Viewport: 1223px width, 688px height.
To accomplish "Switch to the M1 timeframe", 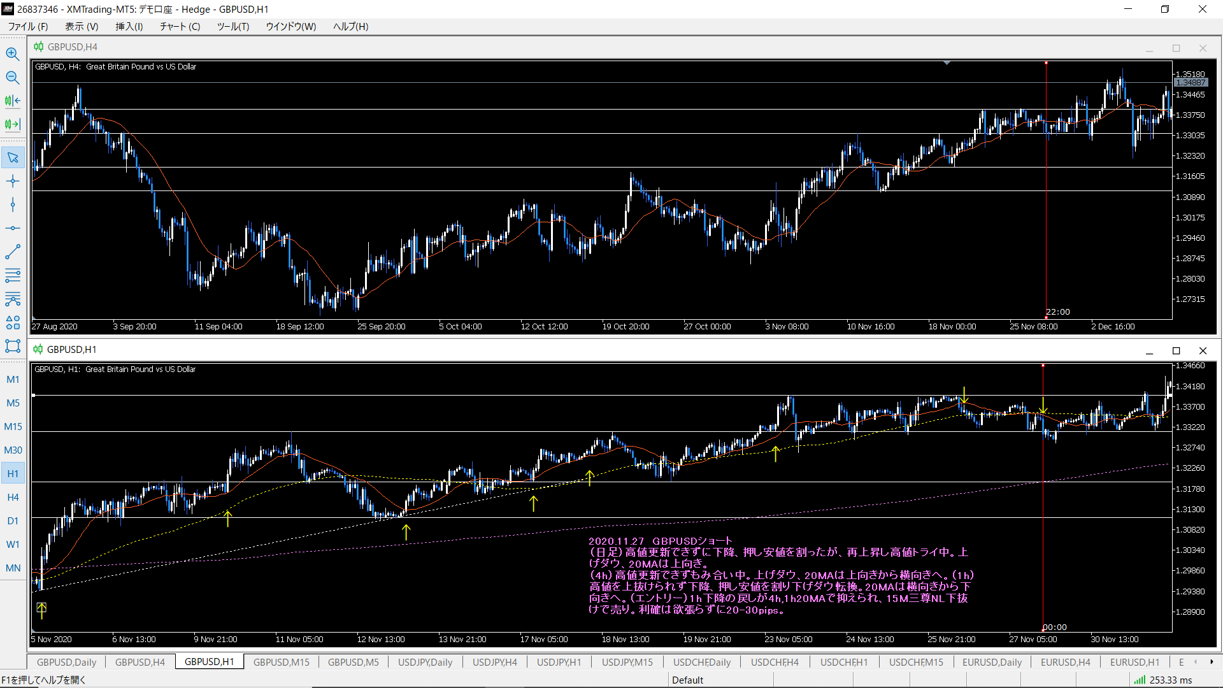I will pos(13,380).
